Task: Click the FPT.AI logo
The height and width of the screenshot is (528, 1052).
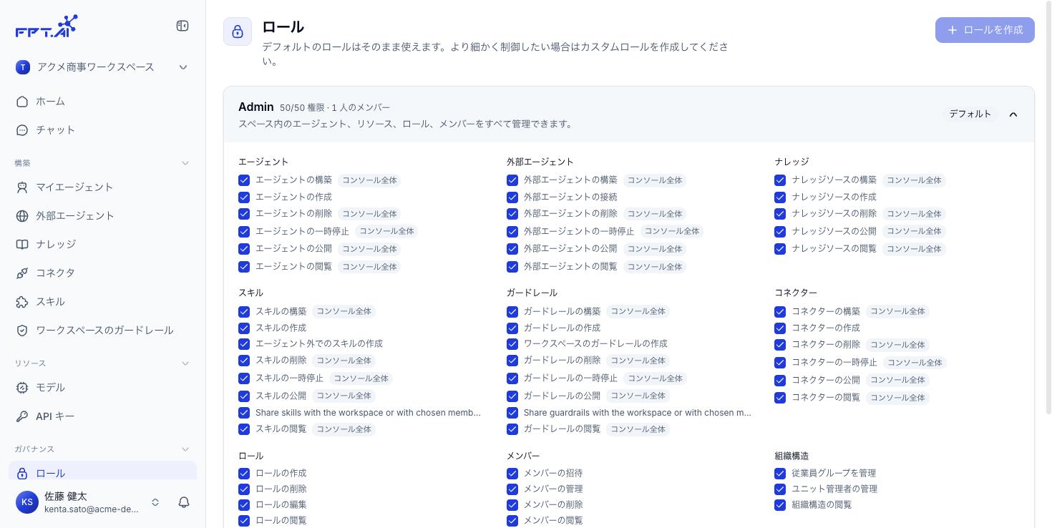Action: click(x=47, y=26)
